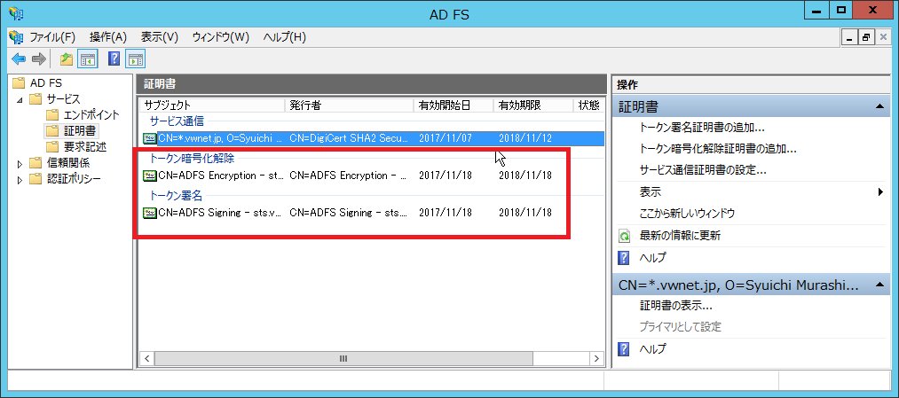Click トークン署名証明書の追加...
The width and height of the screenshot is (899, 398).
point(702,129)
